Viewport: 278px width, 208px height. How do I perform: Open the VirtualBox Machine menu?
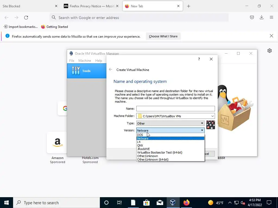[85, 60]
